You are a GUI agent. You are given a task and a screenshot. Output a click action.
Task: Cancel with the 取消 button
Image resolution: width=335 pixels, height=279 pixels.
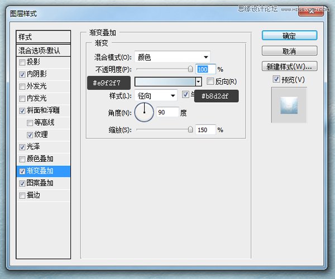[289, 51]
